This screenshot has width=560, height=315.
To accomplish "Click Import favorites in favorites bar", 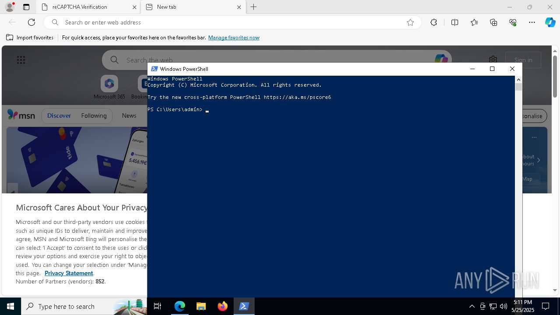I will [x=30, y=38].
